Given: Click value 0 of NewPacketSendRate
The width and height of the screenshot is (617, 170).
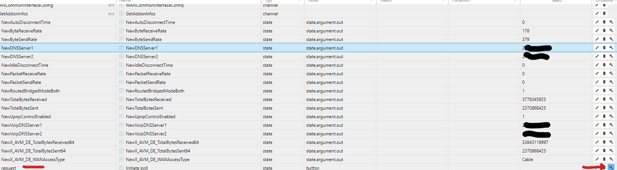Looking at the screenshot, I should (x=523, y=82).
